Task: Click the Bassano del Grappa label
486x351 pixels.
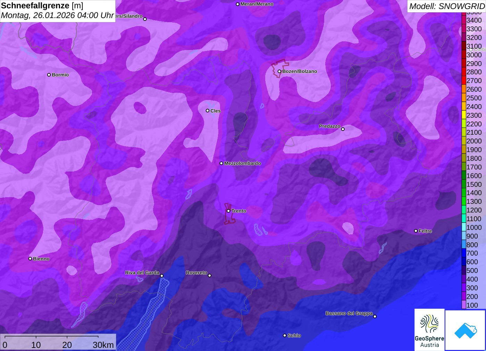Action: (349, 313)
